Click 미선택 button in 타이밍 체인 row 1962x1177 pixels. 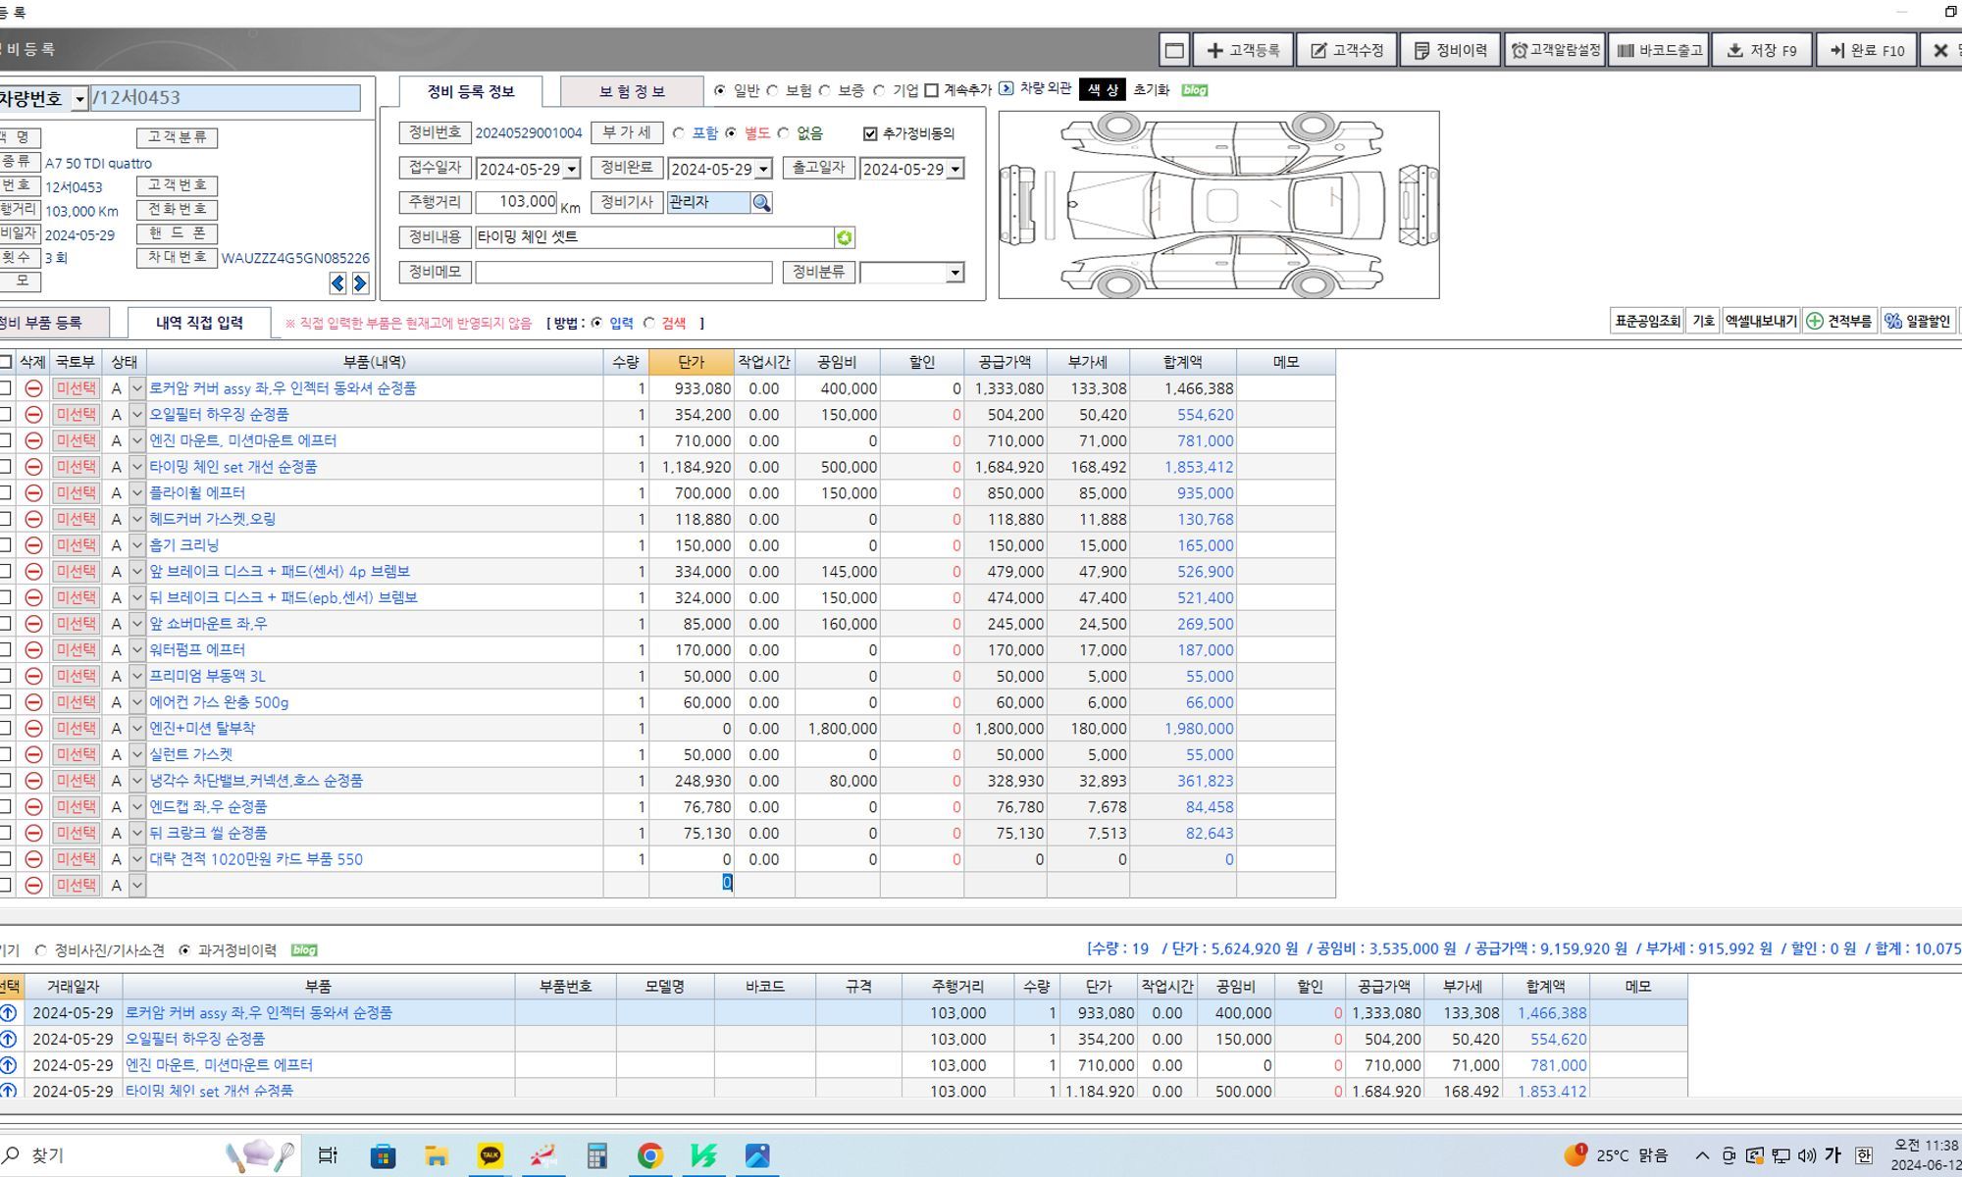pos(76,467)
